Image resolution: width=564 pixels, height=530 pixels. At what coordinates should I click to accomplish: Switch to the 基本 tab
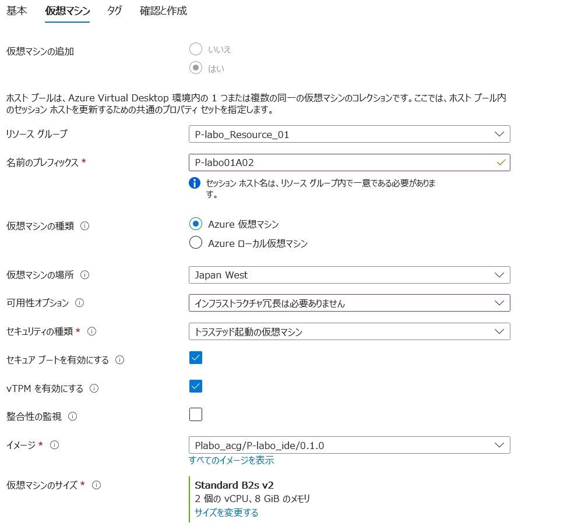(x=16, y=11)
